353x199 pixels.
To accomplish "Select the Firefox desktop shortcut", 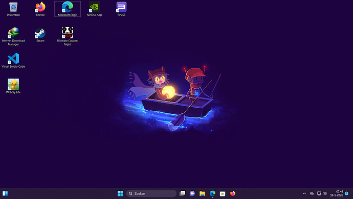I will (40, 9).
